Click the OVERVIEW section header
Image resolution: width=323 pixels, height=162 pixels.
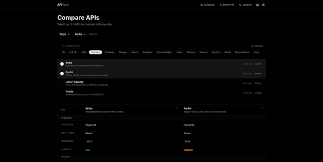click(67, 118)
